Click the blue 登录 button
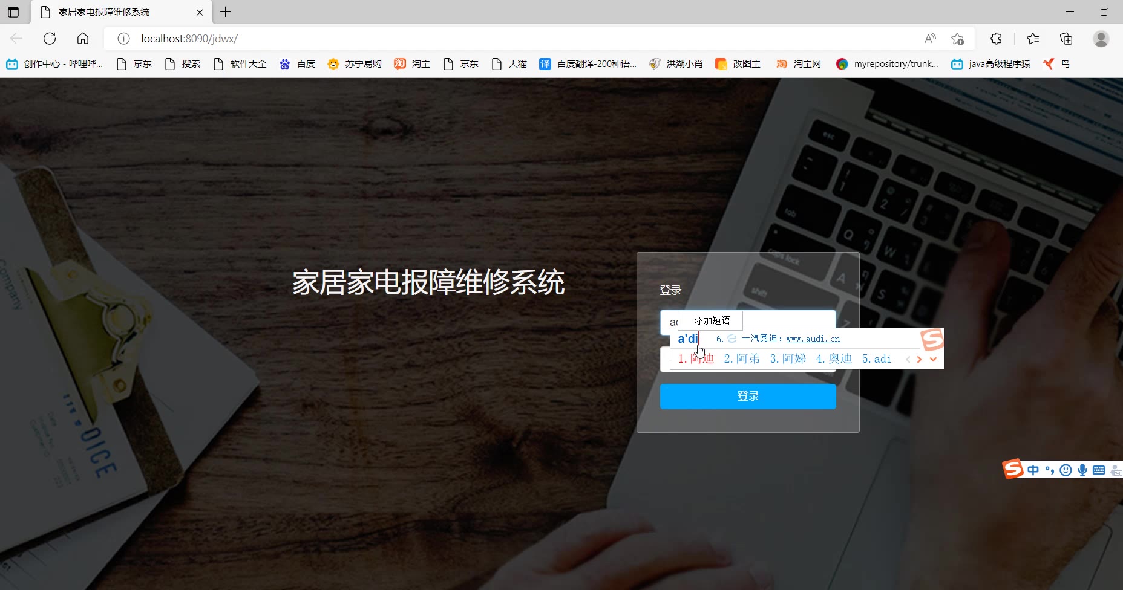This screenshot has height=590, width=1123. click(x=748, y=397)
